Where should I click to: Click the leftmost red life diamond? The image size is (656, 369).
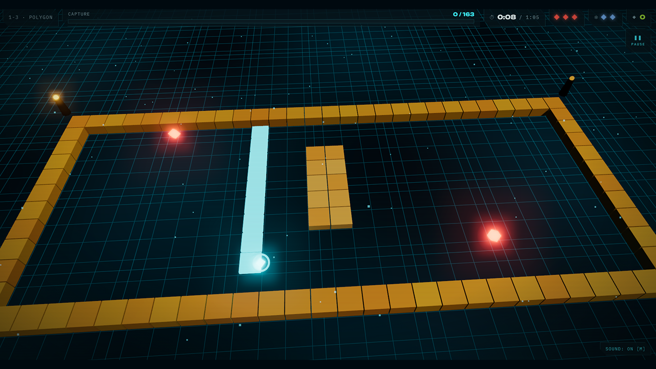pos(557,17)
